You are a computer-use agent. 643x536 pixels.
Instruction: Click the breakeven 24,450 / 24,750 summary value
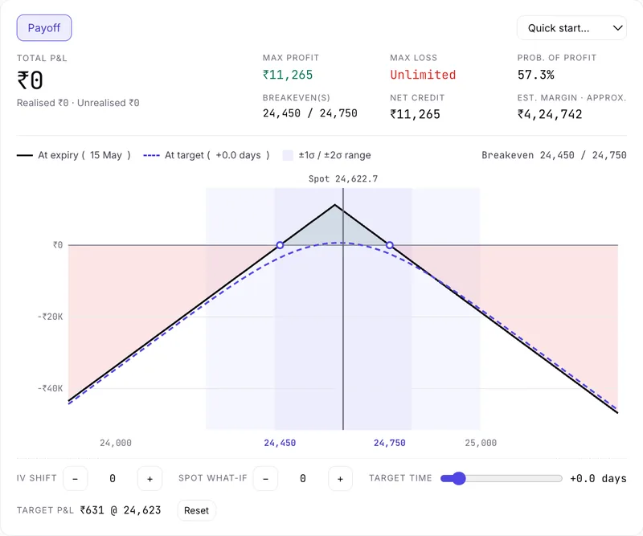(x=310, y=113)
